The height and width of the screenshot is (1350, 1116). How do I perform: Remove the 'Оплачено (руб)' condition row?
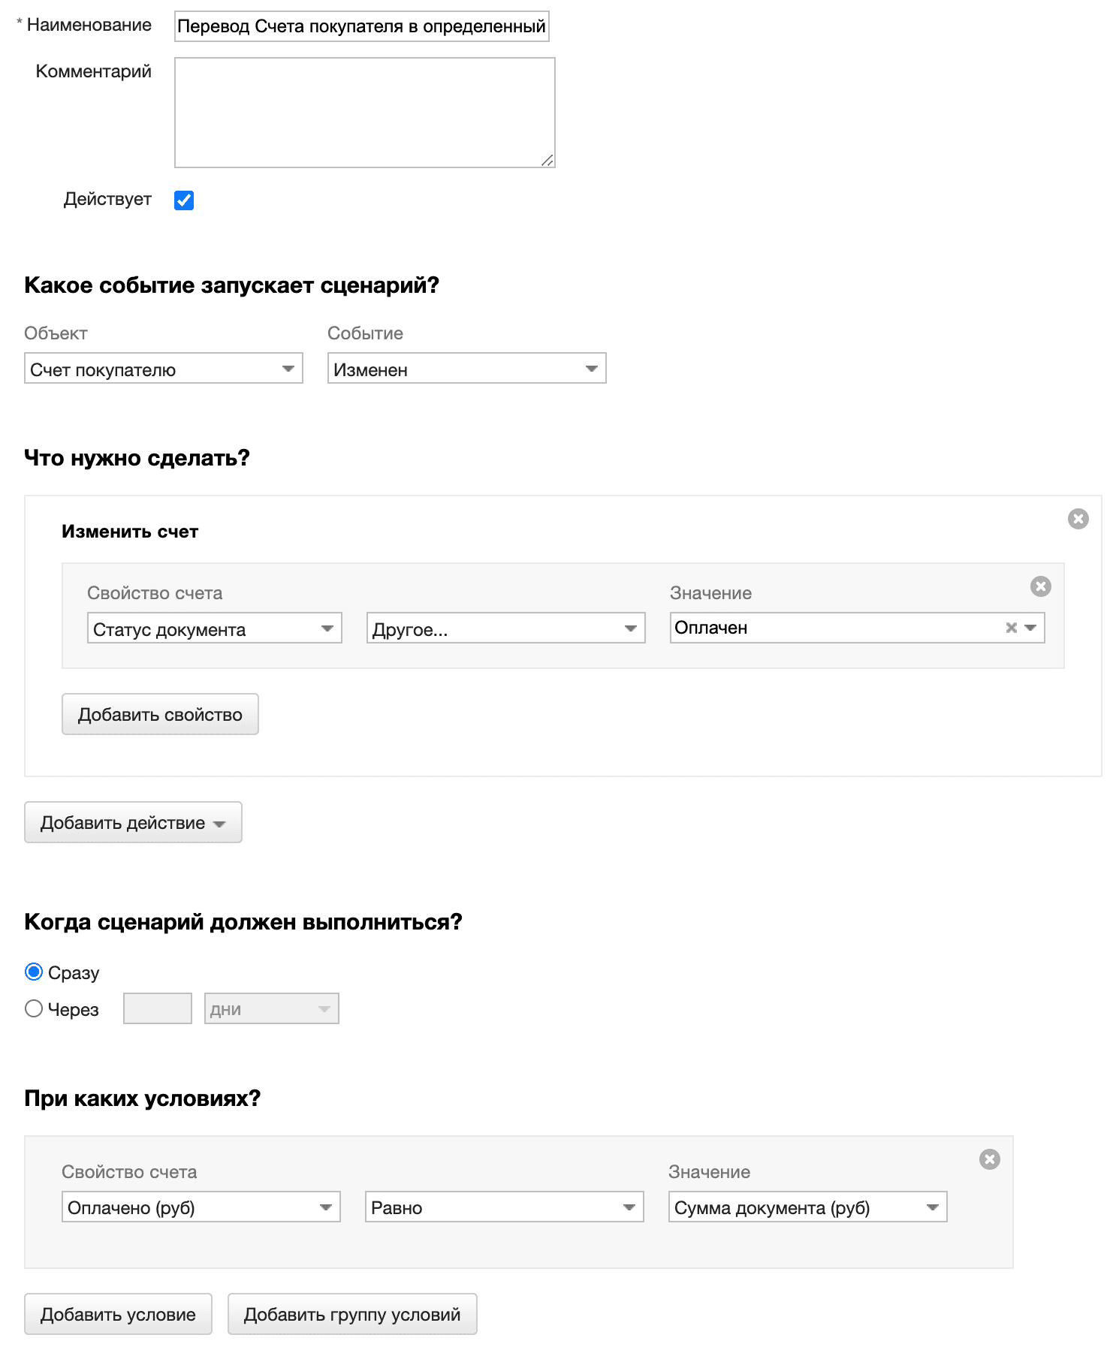pyautogui.click(x=989, y=1159)
